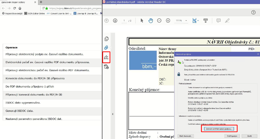
Task: Go back in the Firefox browser
Action: click(x=3, y=8)
